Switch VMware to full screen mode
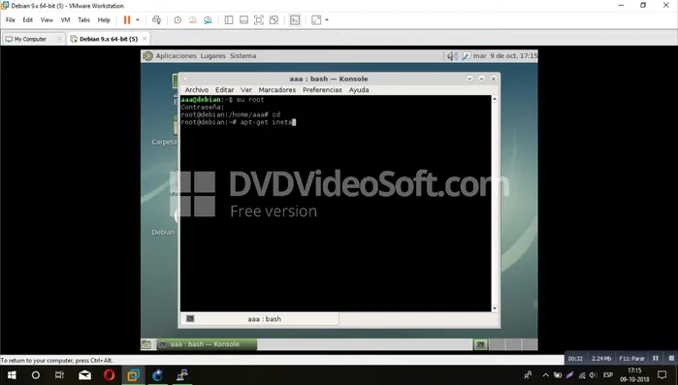Viewport: 678px width, 385px height. 259,19
